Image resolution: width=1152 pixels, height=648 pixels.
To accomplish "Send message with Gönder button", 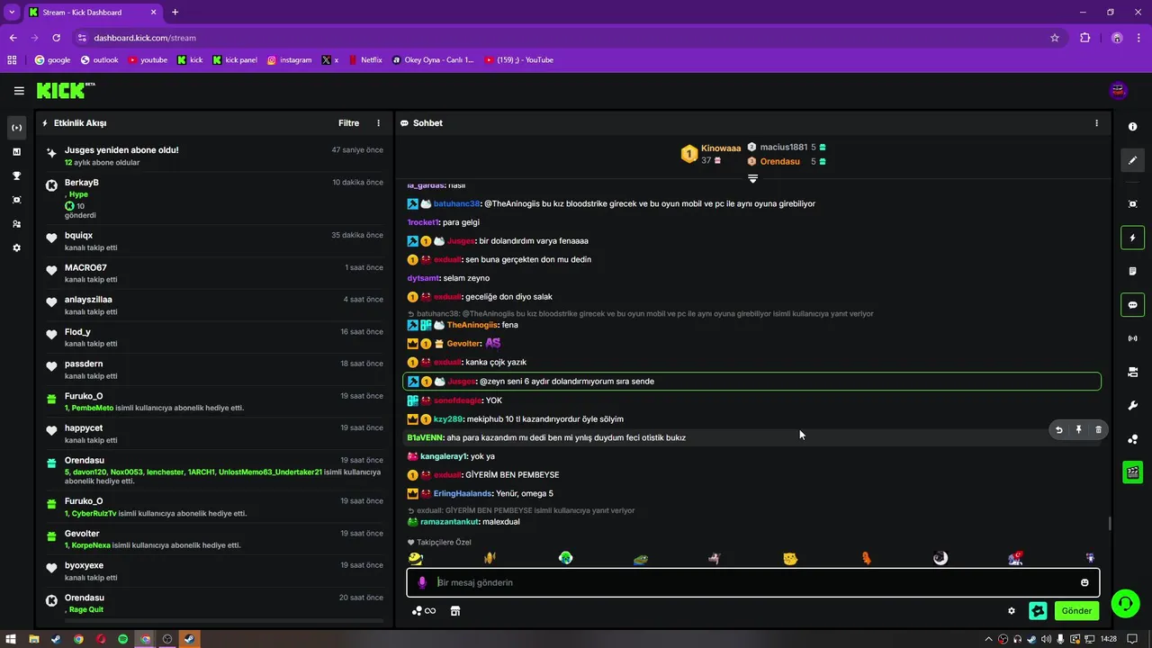I will pyautogui.click(x=1076, y=610).
